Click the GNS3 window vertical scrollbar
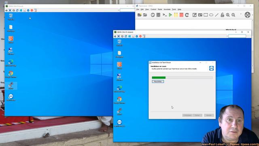Screen dimensions: 259x146 pos(253,43)
